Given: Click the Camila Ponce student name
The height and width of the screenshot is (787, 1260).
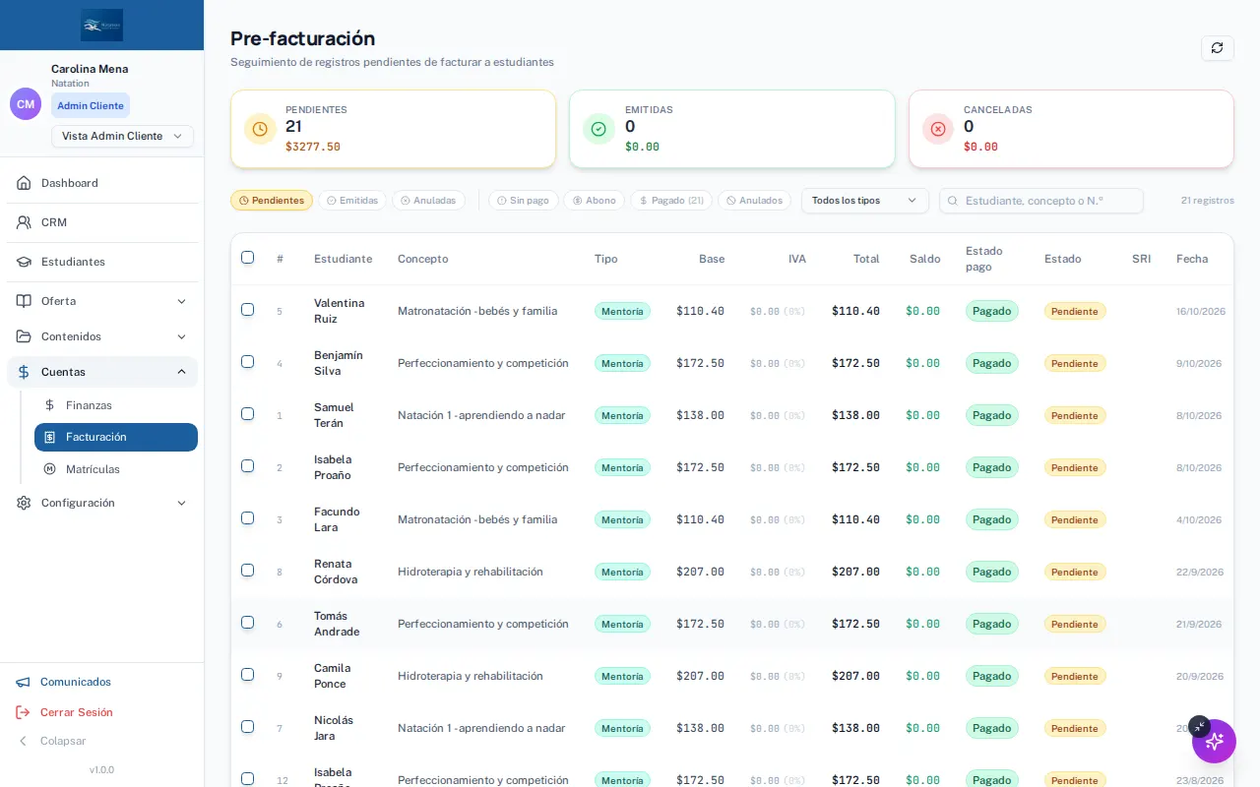Looking at the screenshot, I should 333,676.
